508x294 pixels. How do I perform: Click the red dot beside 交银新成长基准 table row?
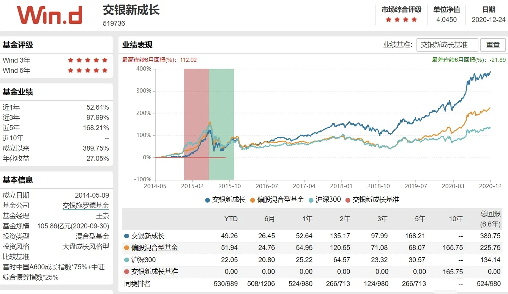pos(126,272)
